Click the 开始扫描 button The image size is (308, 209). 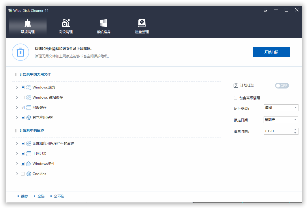[271, 52]
